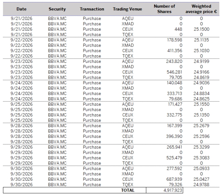Click the Date column header
Screen dimensions: 222x196
tap(21, 9)
